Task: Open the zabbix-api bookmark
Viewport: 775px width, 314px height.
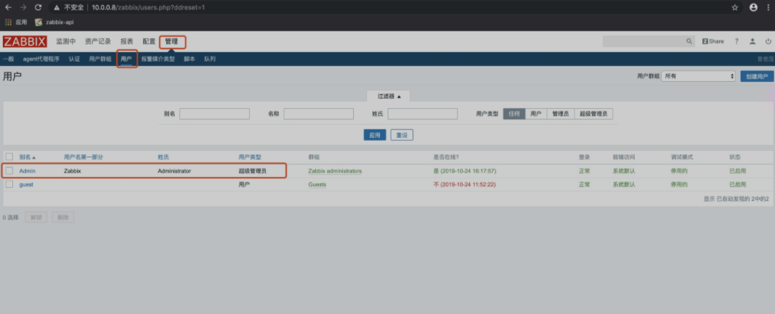Action: pos(54,22)
